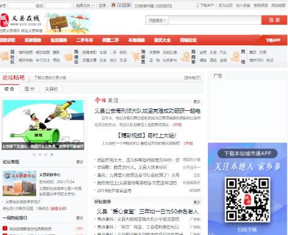The width and height of the screenshot is (288, 235).
Task: Click 更多 next to 今日关注
Action: click(197, 102)
